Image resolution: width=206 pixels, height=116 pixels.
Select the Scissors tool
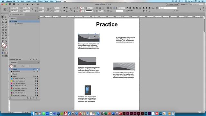3,33
